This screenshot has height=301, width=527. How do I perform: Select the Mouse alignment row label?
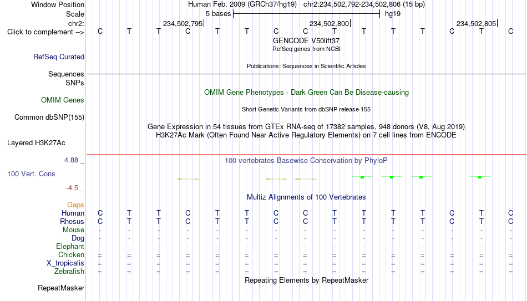(73, 230)
